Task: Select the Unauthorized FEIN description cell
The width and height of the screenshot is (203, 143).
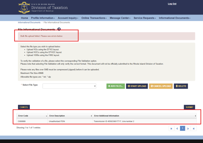Action: [70, 121]
